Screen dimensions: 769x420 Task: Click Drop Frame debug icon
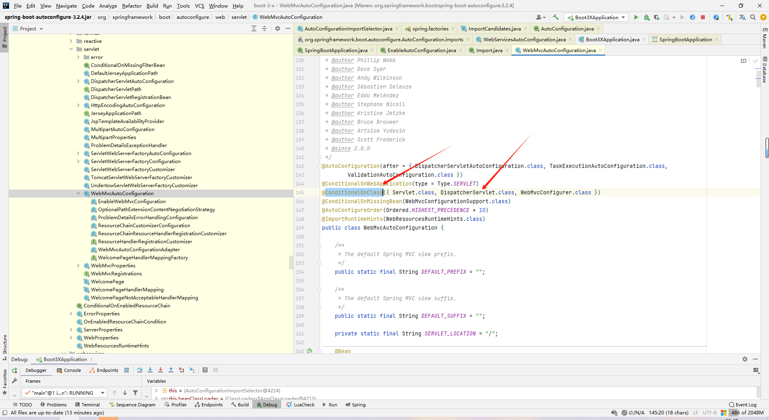[x=181, y=370]
